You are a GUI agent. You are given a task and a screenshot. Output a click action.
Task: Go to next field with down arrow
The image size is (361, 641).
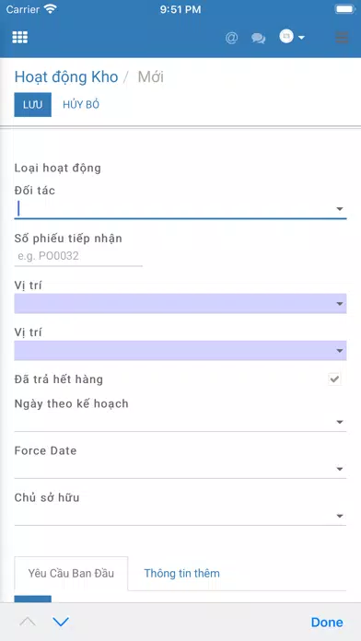click(61, 622)
